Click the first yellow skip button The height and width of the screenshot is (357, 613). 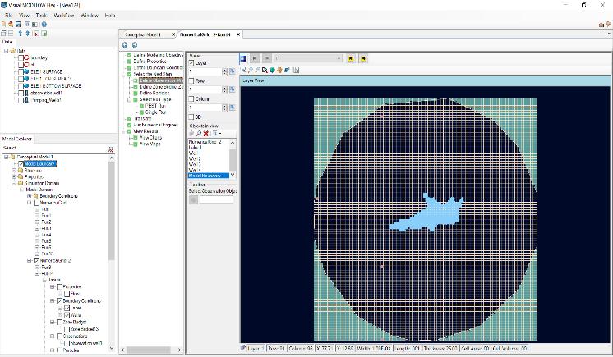click(351, 58)
